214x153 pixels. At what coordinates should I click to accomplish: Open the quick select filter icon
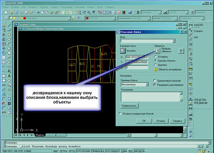pyautogui.click(x=181, y=51)
